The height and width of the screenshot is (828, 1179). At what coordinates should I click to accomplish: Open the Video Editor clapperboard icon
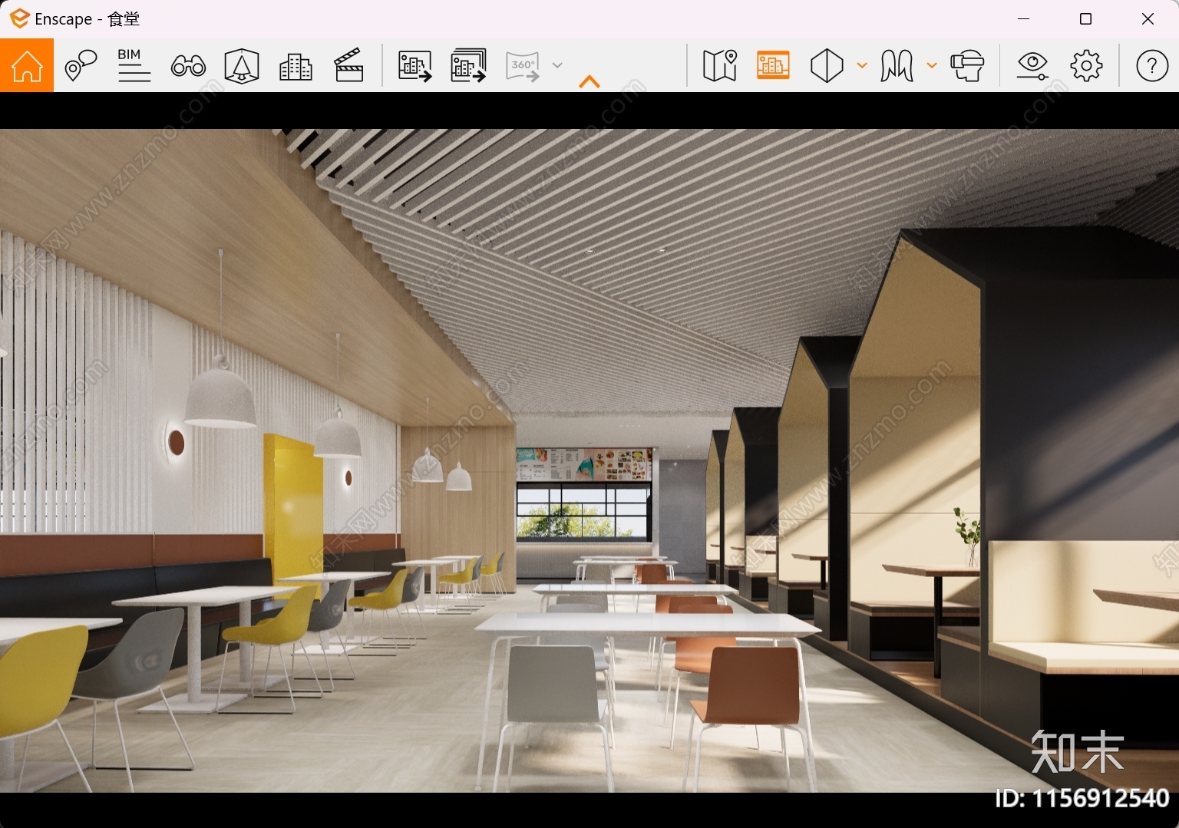click(349, 66)
